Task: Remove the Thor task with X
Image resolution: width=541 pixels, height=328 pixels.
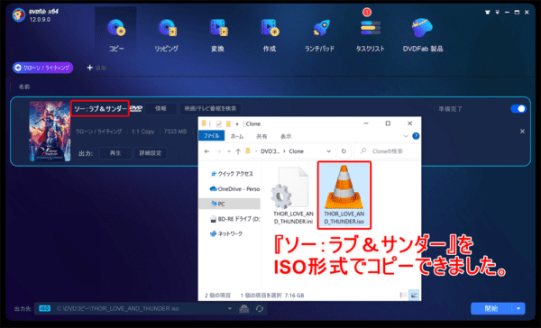Action: 522,131
